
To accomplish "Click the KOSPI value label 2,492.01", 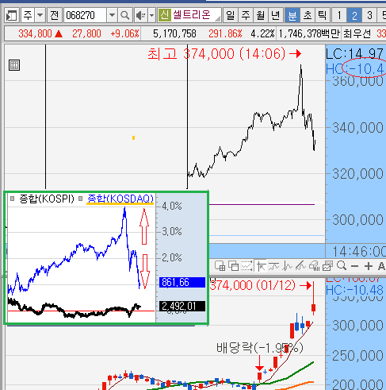I will tap(182, 306).
